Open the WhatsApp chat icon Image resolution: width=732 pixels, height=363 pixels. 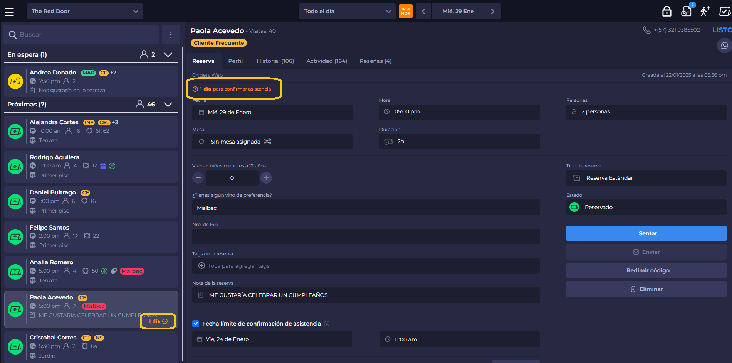(x=724, y=46)
